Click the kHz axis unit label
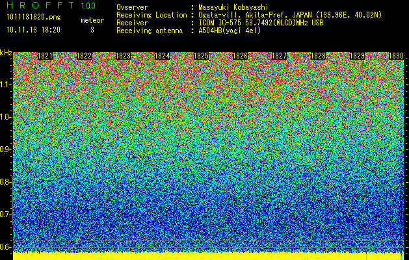 (6, 53)
